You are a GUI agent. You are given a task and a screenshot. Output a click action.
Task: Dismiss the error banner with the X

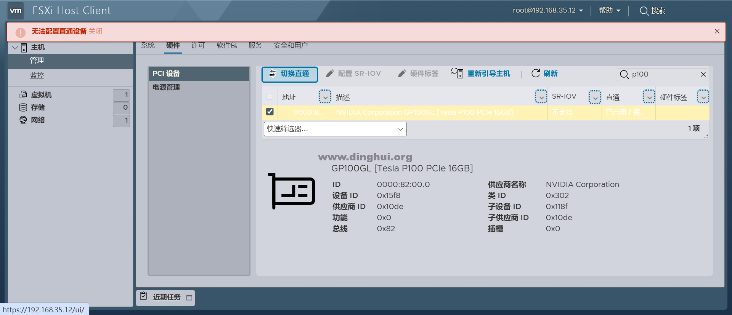coord(717,31)
